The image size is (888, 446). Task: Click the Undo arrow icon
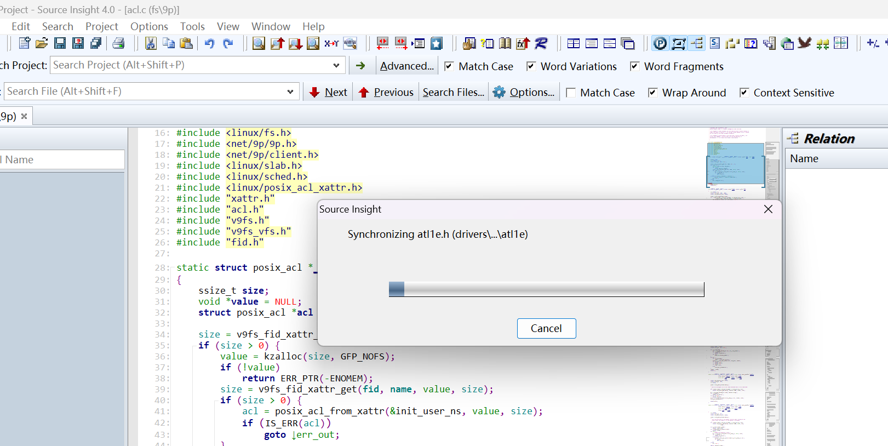[209, 43]
